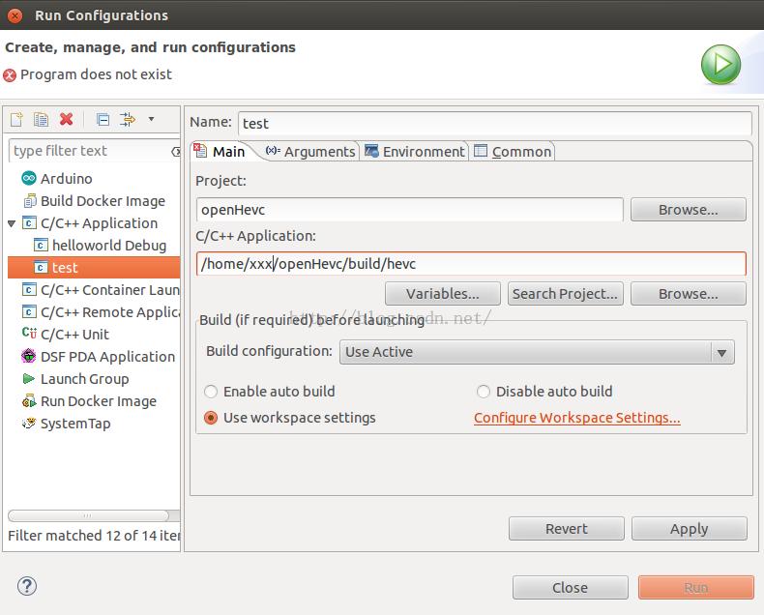
Task: Click the helloworld Debug C icon
Action: tap(41, 245)
